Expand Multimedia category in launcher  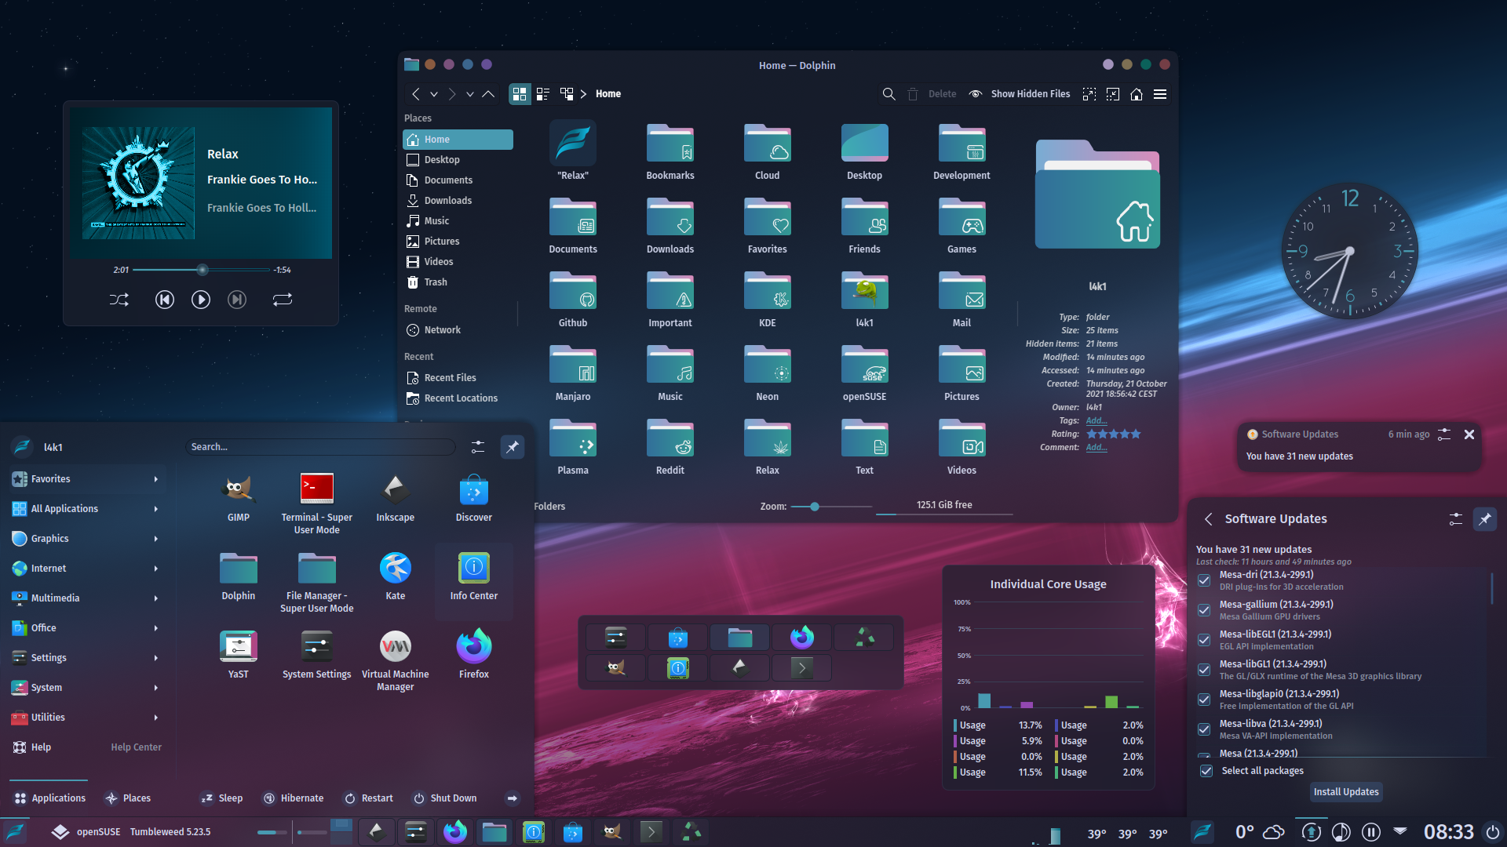coord(88,598)
